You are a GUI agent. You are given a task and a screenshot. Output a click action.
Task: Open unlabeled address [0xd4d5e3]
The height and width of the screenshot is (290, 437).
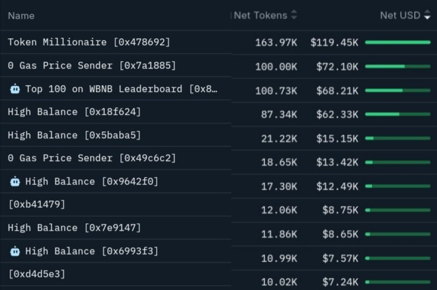(x=37, y=274)
